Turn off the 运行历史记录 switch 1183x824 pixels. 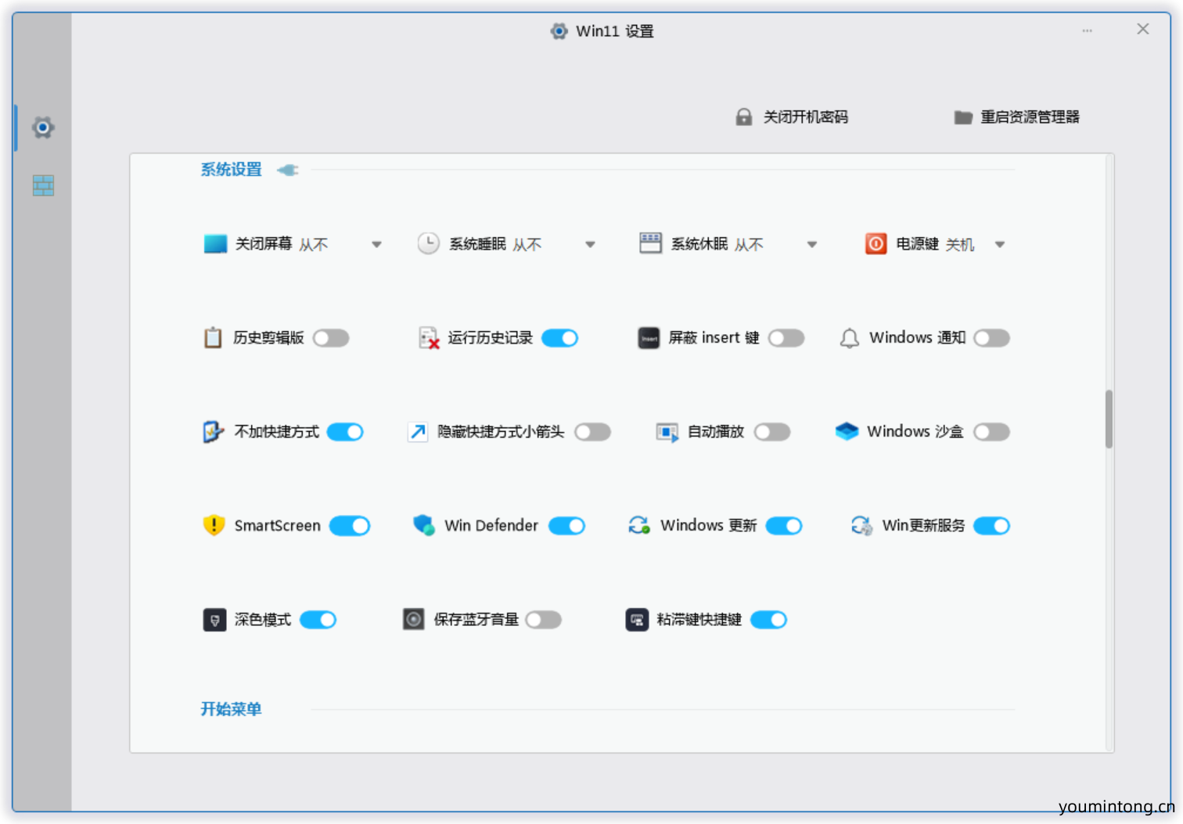pyautogui.click(x=559, y=338)
